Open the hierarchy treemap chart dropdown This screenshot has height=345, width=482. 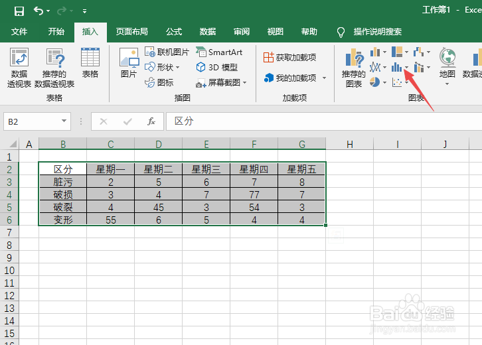pos(407,52)
